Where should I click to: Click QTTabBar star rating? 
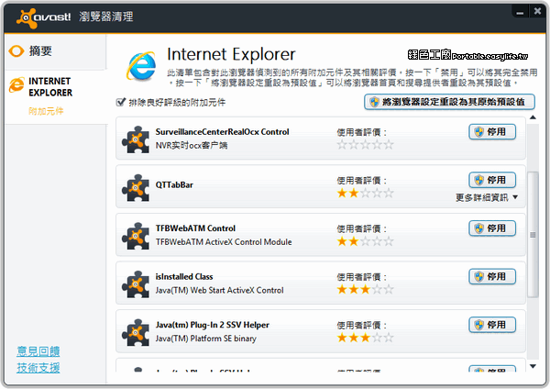click(x=365, y=193)
